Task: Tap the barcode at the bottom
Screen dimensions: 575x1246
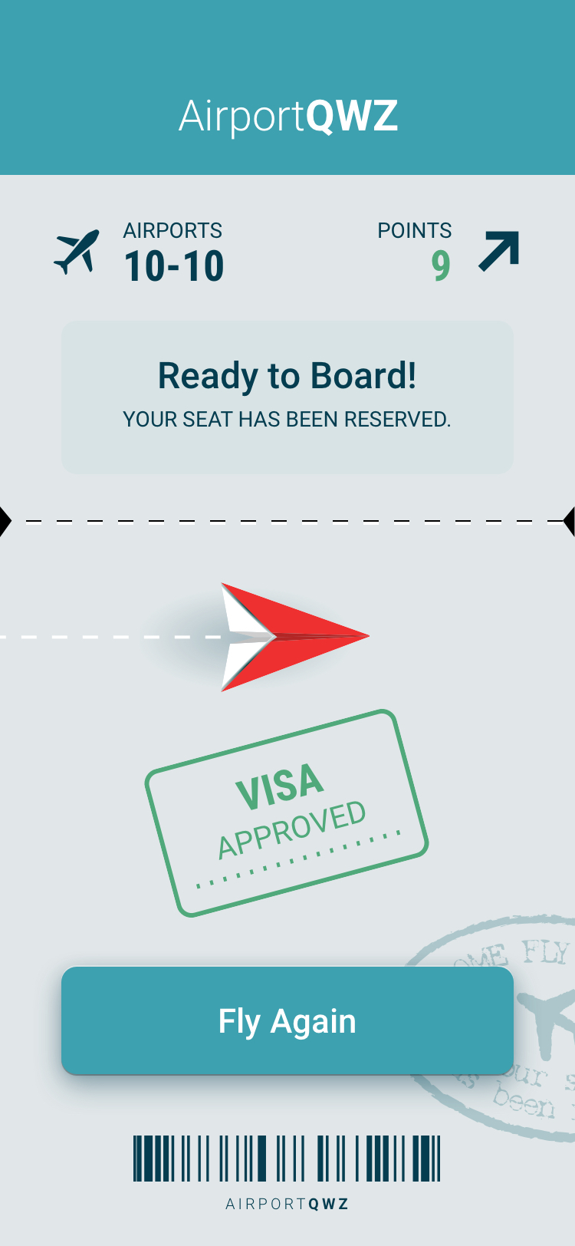Action: [287, 1159]
